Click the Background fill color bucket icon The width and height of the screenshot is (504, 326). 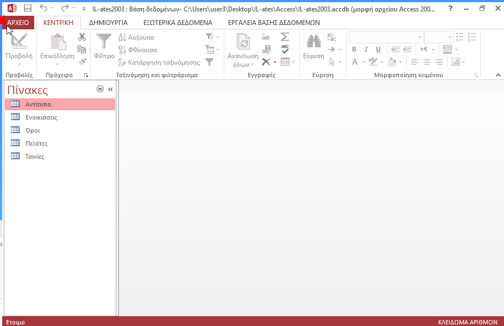click(x=392, y=62)
